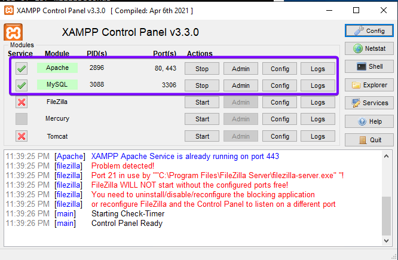Click the Apache module label
The image size is (398, 260).
57,68
